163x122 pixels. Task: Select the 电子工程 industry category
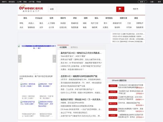[94, 23]
